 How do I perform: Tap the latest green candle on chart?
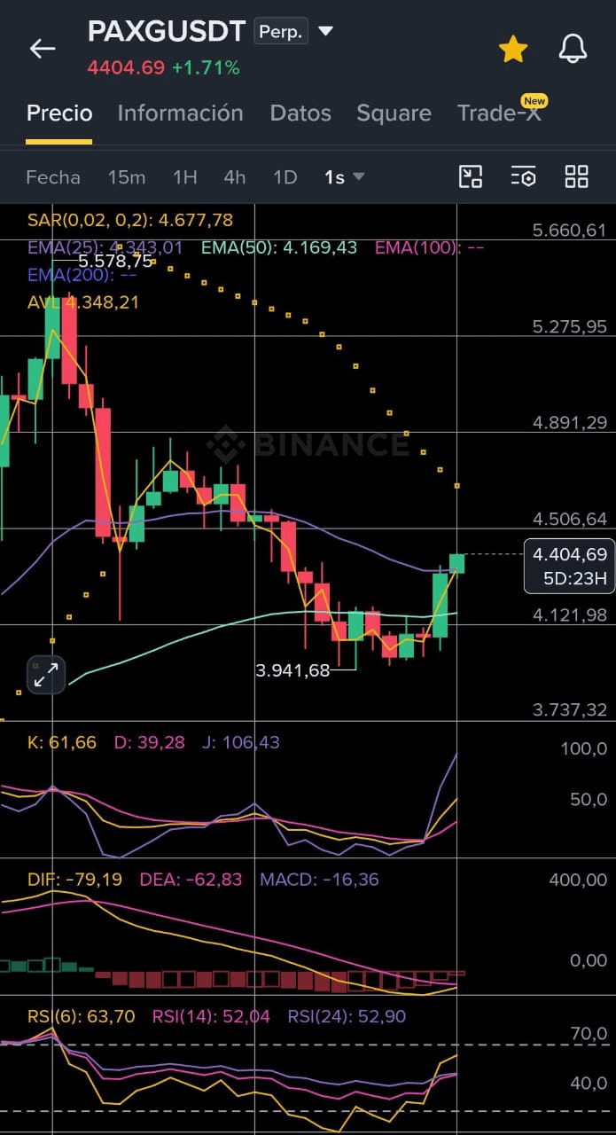click(x=456, y=563)
